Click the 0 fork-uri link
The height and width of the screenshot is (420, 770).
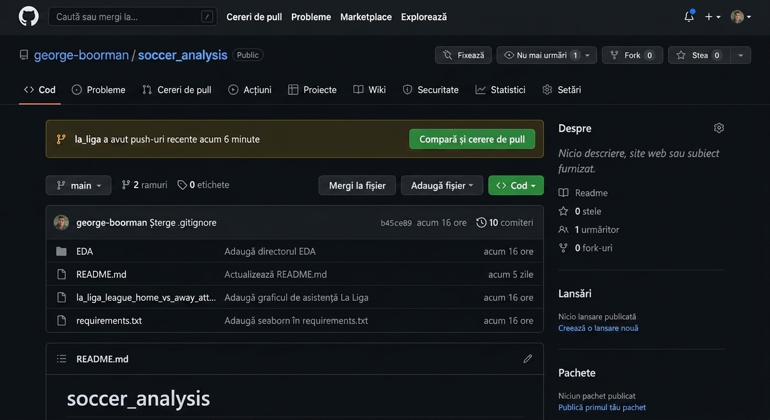(x=585, y=248)
